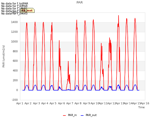Click the 1400 y-axis tick label
The image size is (160, 120).
(x=14, y=22)
